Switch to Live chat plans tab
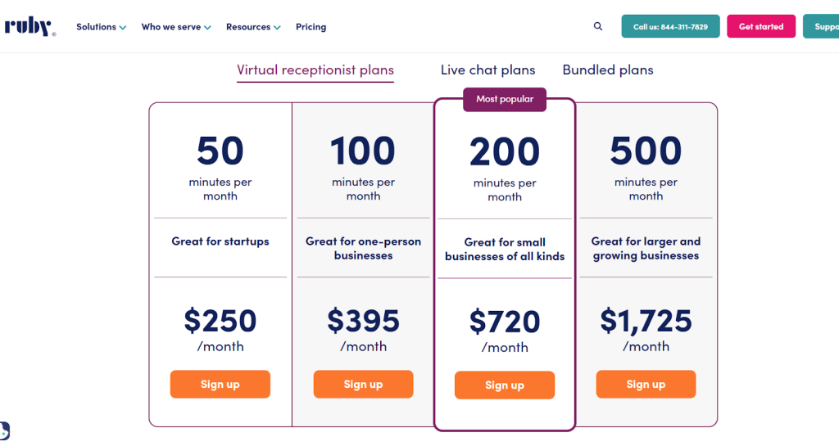The width and height of the screenshot is (839, 446). (x=488, y=70)
